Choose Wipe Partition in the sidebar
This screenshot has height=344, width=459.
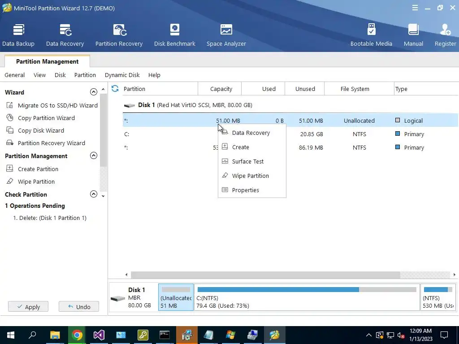[x=30, y=181]
